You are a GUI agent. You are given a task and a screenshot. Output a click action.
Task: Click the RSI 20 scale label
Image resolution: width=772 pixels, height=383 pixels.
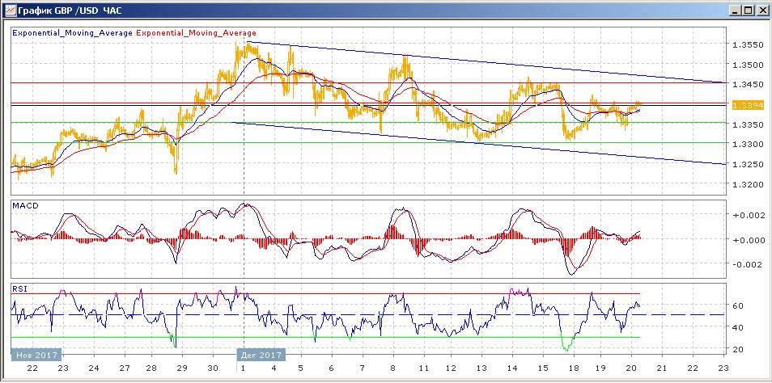tap(738, 349)
